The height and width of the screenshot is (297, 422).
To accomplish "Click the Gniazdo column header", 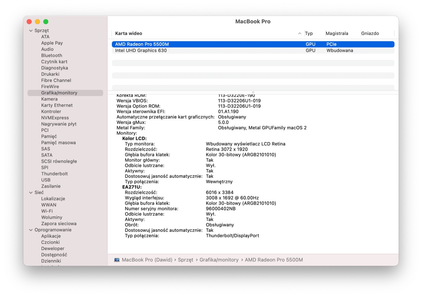I will (370, 34).
